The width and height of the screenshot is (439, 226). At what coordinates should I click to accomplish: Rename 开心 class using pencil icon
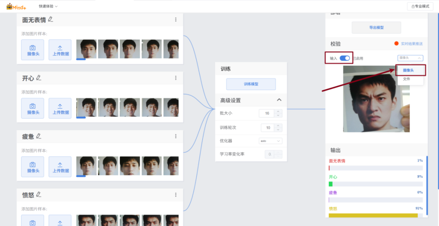pos(39,78)
